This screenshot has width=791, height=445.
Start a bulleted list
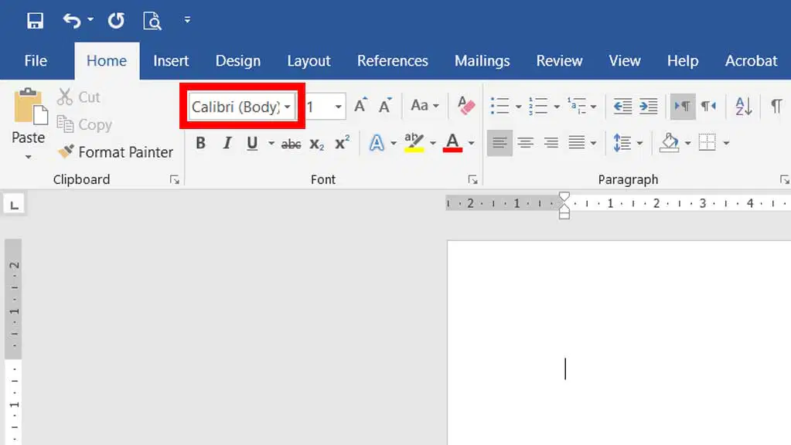499,107
